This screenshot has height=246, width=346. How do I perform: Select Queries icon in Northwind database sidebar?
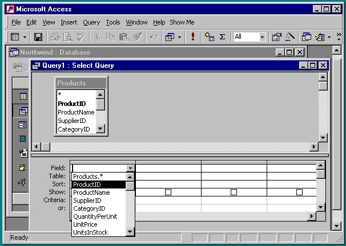click(x=23, y=111)
